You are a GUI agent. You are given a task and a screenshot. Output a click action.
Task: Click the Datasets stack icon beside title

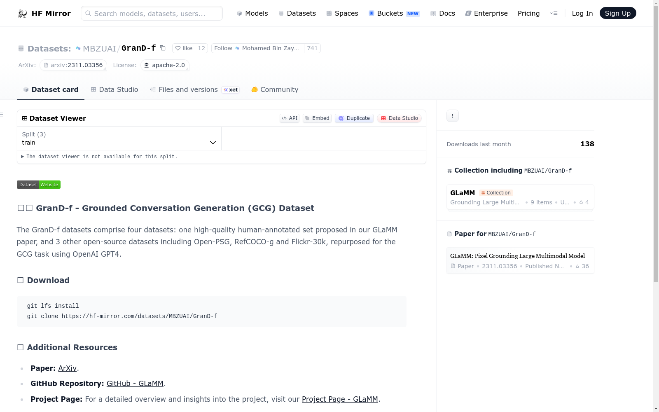(21, 49)
